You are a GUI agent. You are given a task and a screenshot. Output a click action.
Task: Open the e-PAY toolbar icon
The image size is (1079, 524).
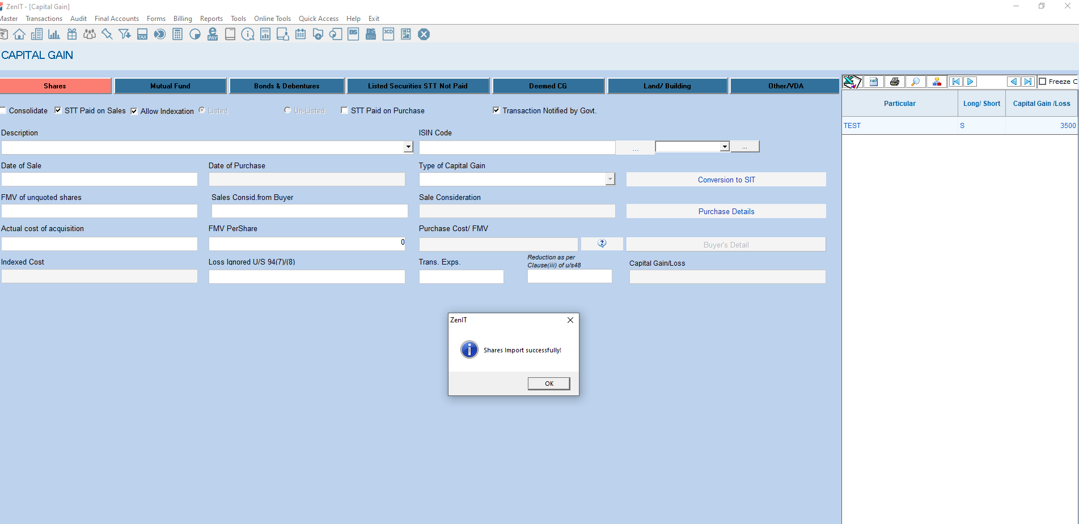pos(213,35)
